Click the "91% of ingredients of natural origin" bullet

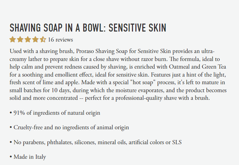[x=55, y=113]
